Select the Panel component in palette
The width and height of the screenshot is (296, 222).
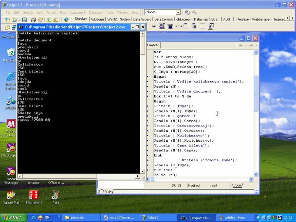[202, 26]
